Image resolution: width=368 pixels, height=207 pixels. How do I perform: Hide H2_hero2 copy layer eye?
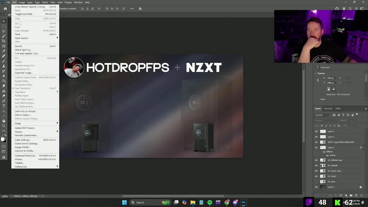click(317, 171)
